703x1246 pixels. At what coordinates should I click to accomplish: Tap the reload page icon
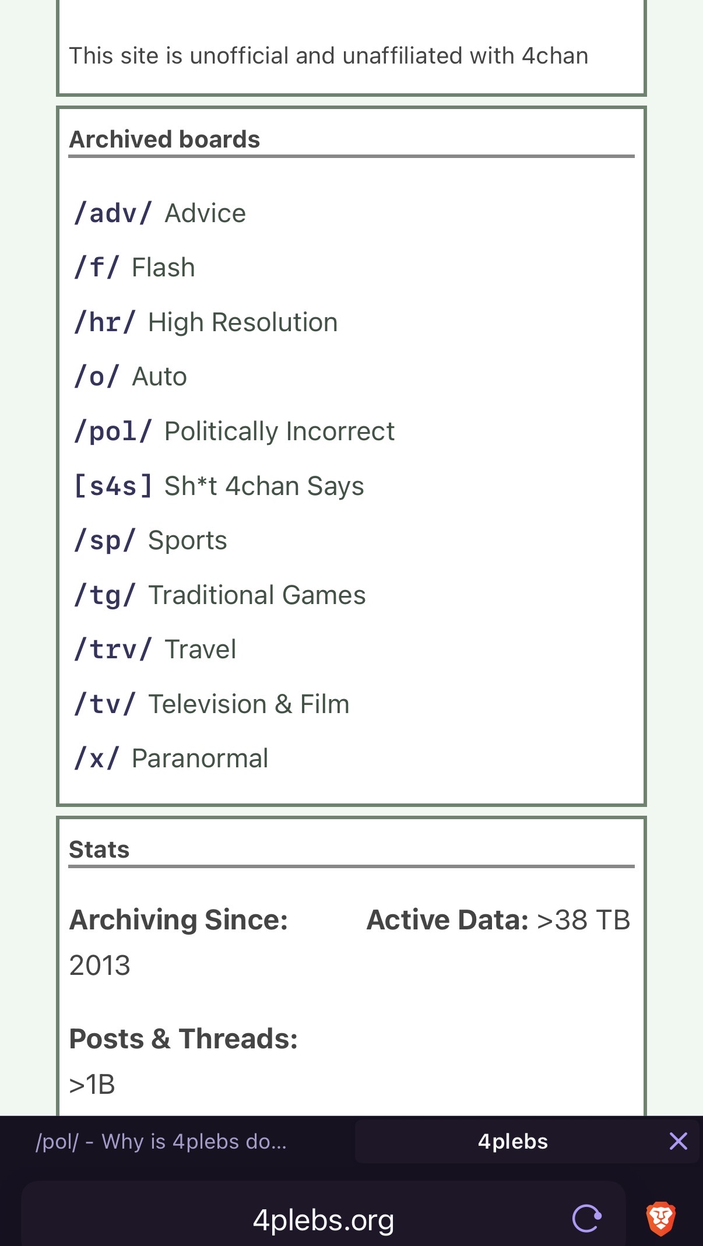(587, 1219)
